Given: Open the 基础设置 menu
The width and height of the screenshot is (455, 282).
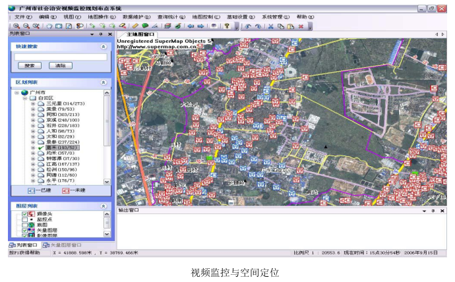Looking at the screenshot, I should (x=241, y=17).
